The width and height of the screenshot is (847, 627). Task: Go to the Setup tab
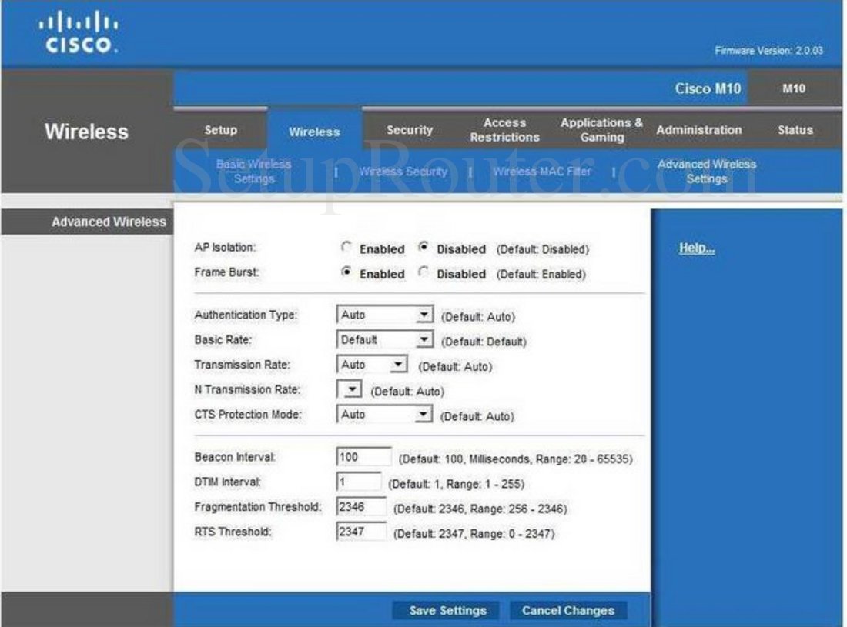[x=220, y=130]
